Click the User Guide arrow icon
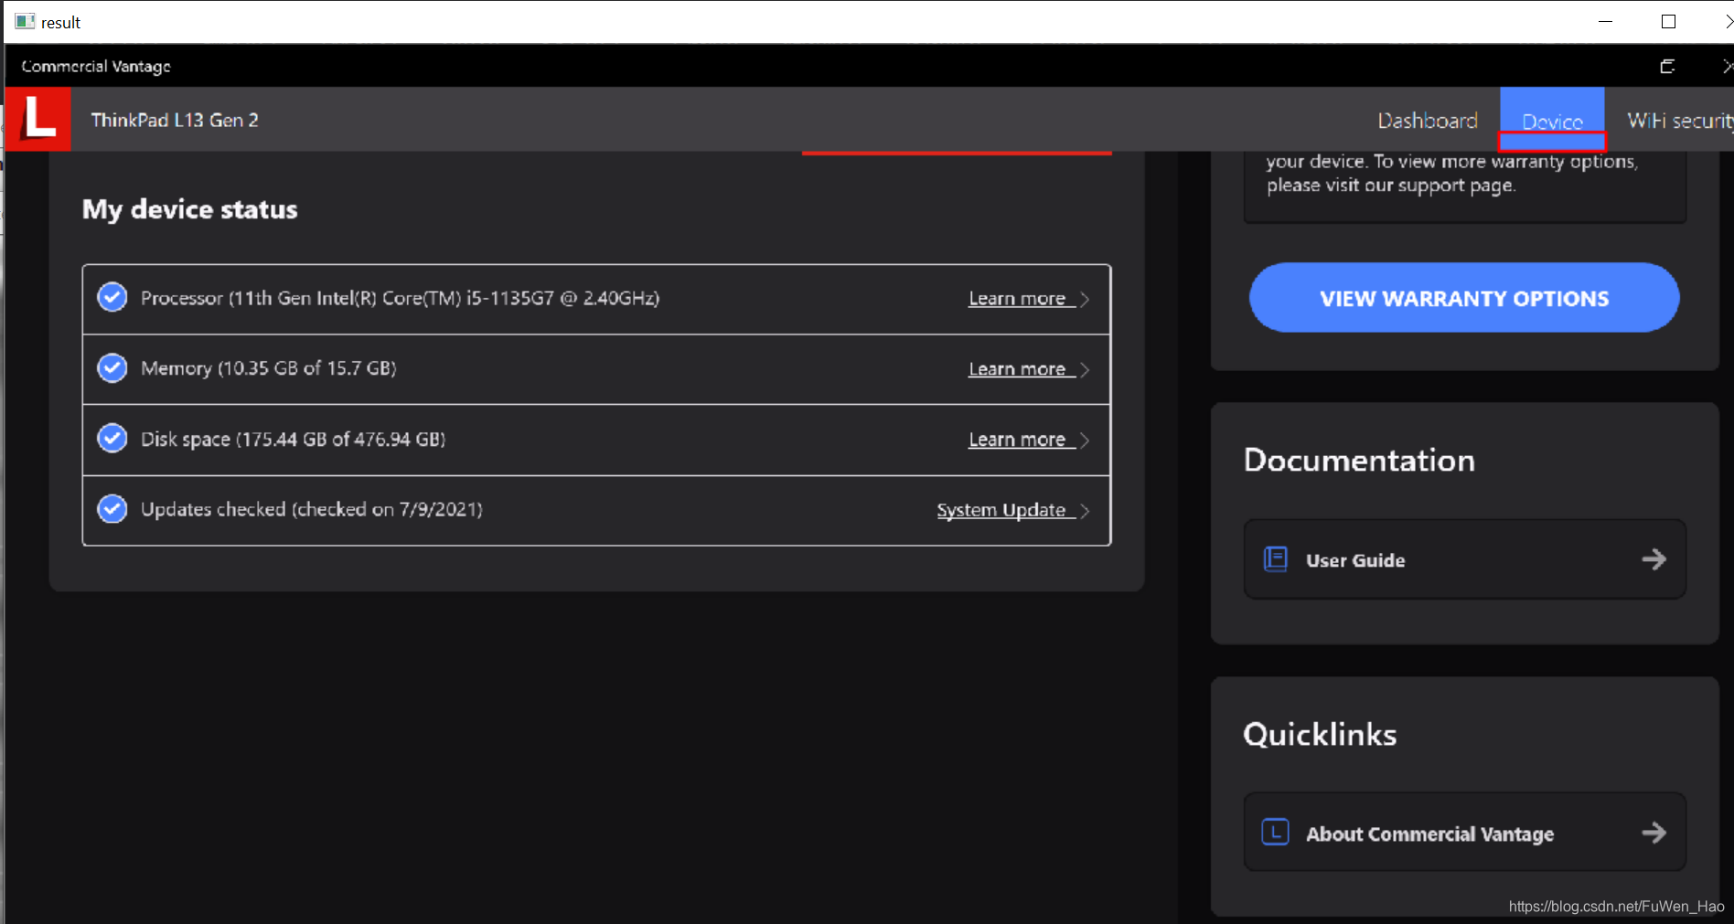Viewport: 1734px width, 924px height. 1654,558
